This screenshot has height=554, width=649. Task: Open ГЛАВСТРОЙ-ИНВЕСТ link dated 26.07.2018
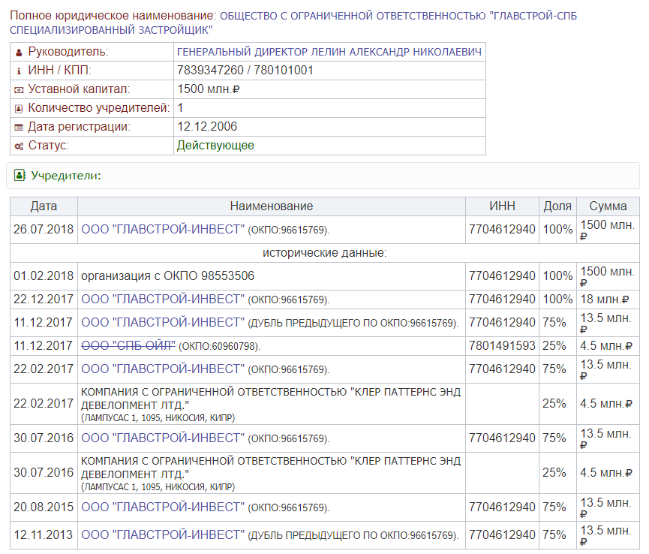tap(163, 230)
